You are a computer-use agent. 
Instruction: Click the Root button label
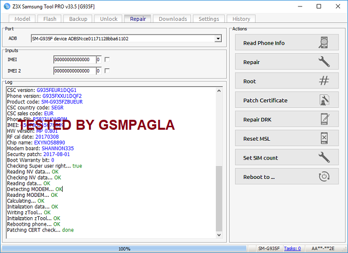(250, 81)
